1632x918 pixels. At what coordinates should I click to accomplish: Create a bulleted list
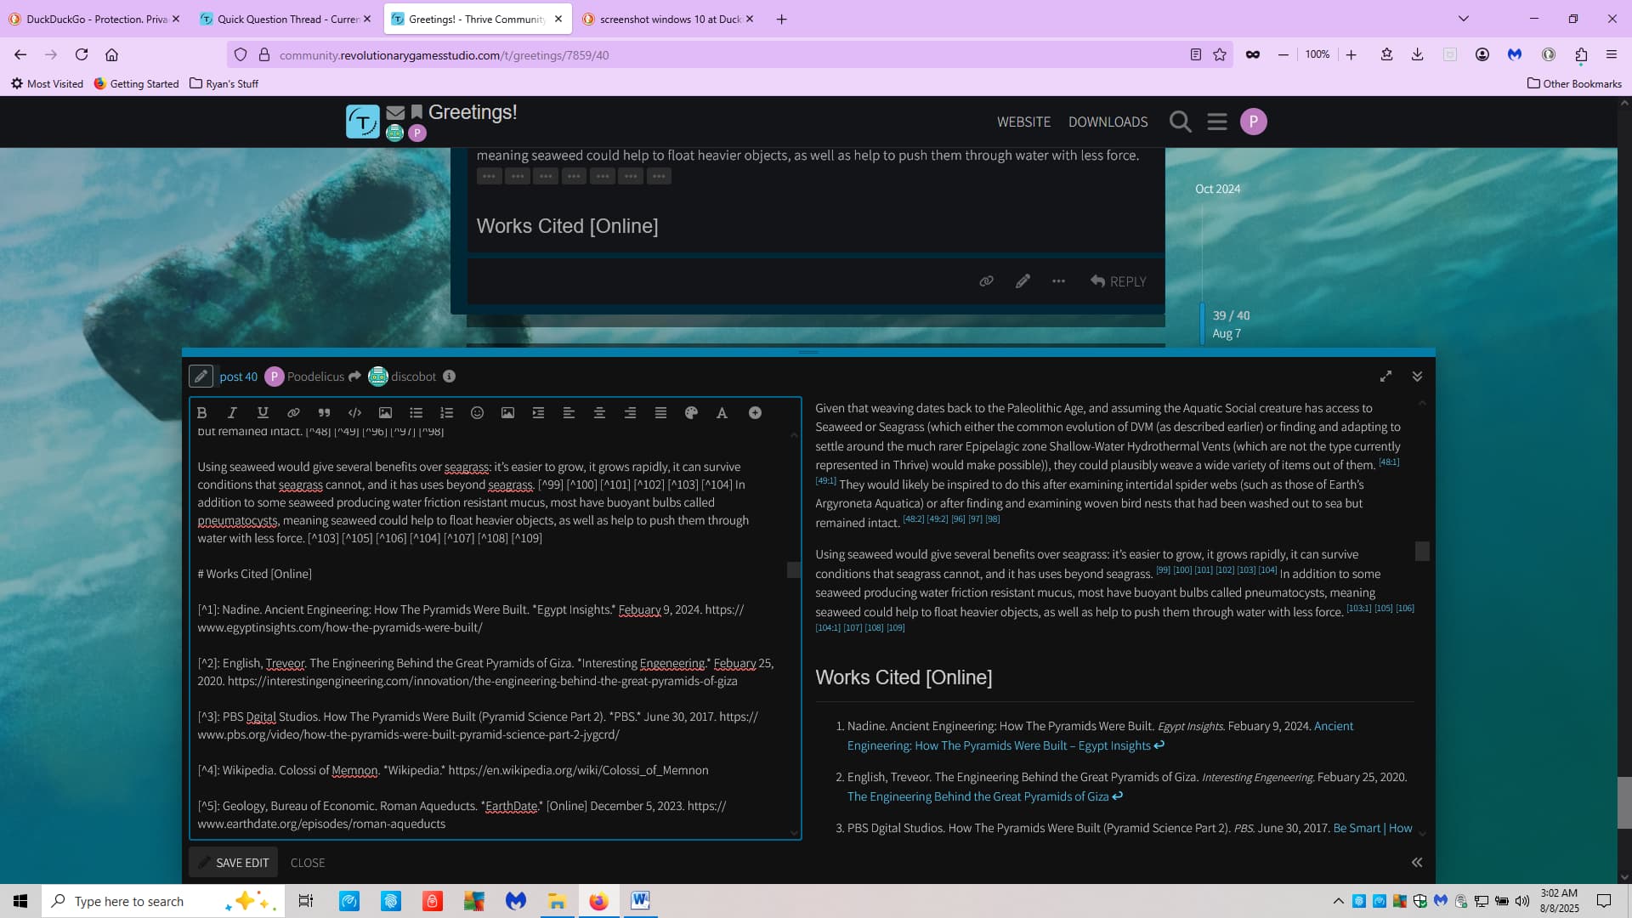(416, 413)
